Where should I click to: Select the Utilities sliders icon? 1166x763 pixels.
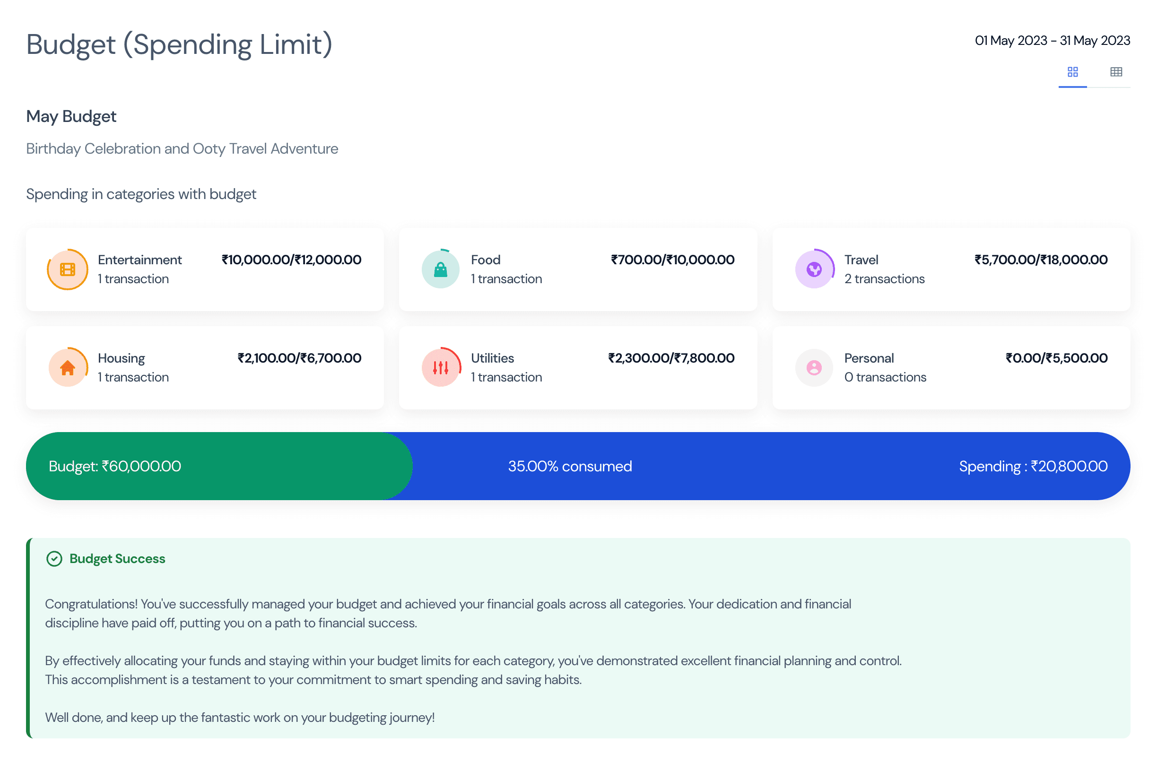pos(440,367)
